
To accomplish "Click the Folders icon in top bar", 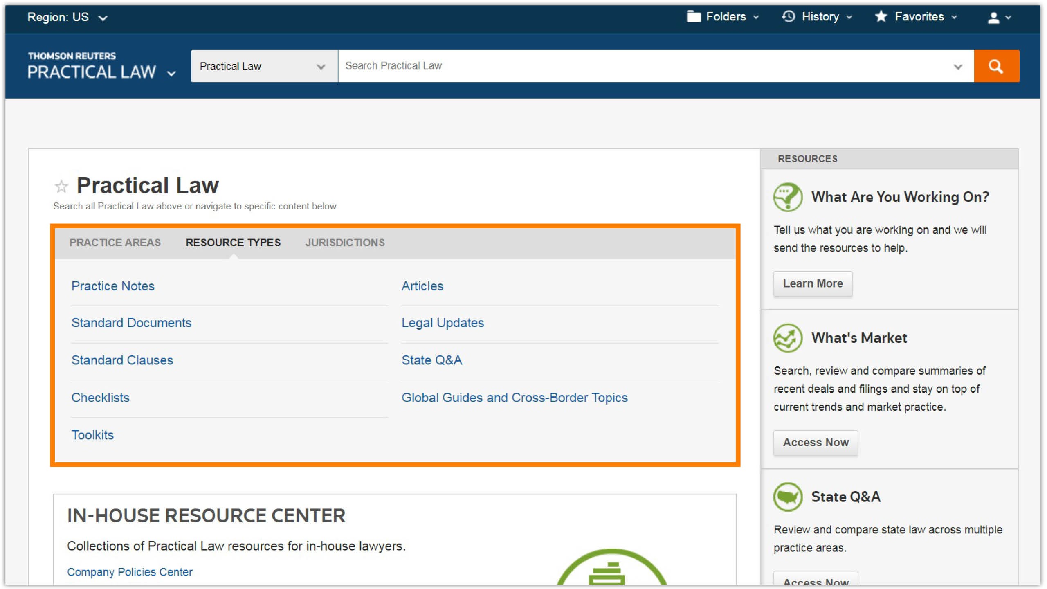I will (693, 17).
